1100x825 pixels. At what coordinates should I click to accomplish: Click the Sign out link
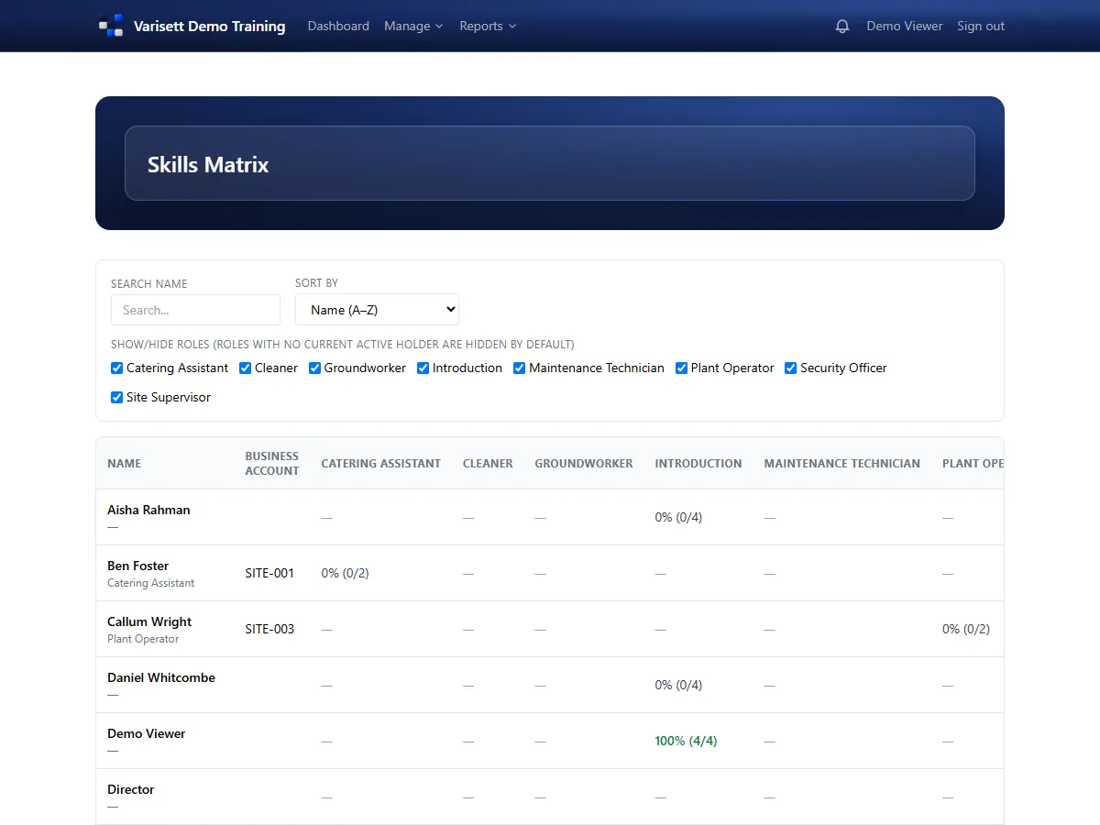point(981,27)
